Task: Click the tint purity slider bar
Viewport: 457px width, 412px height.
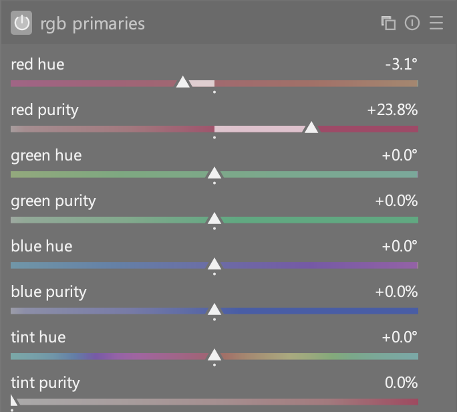Action: [214, 402]
